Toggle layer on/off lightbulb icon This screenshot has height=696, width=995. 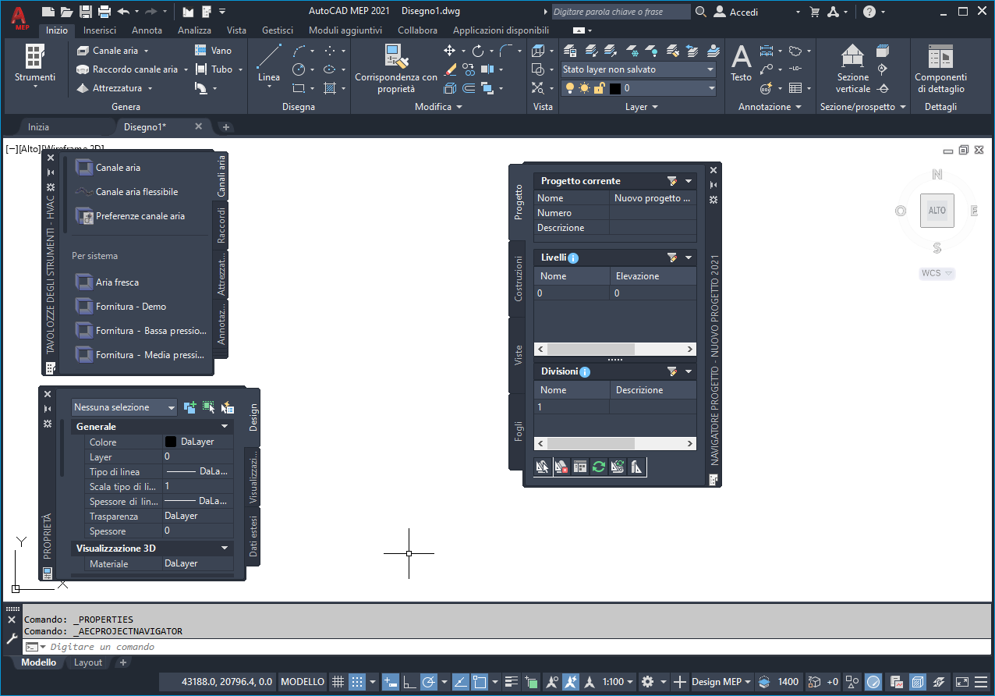point(569,88)
